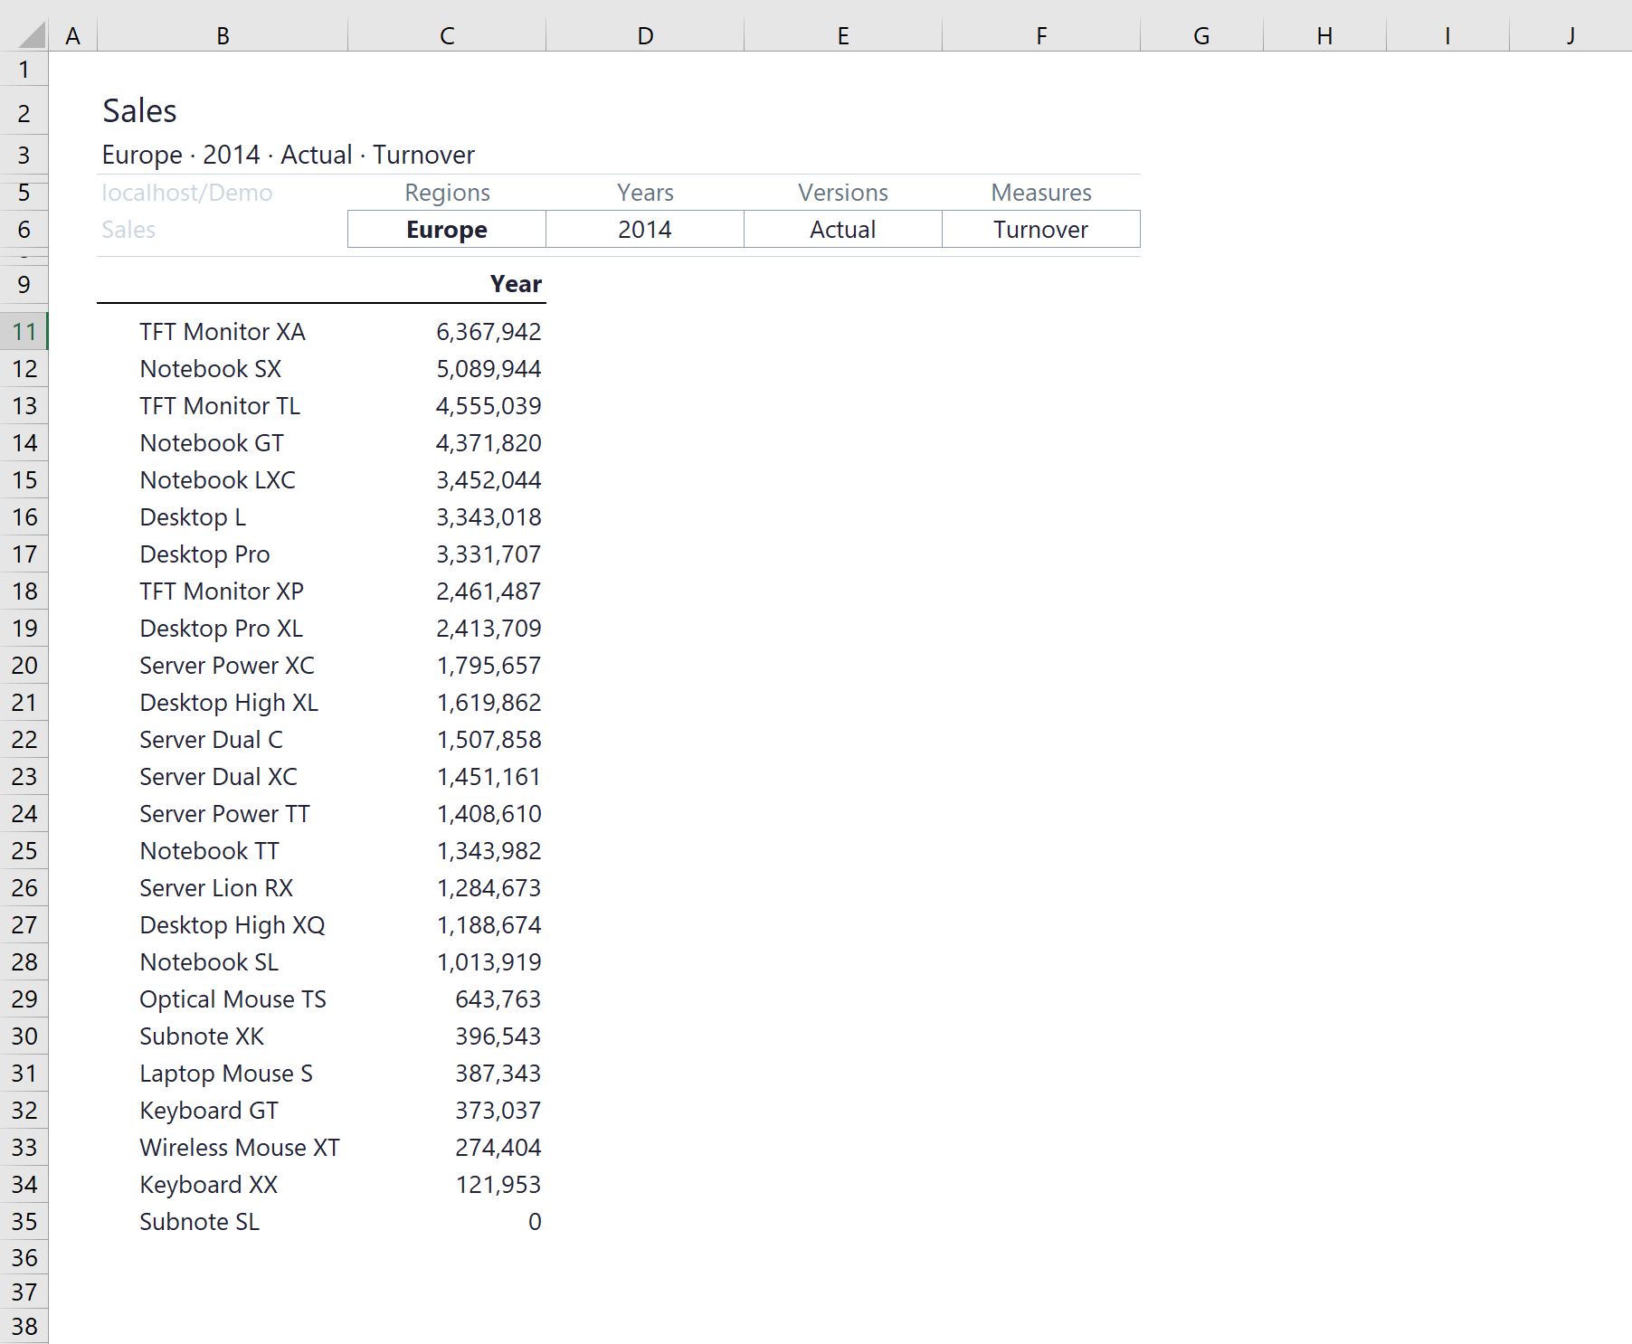Click the Regions label

(x=447, y=193)
